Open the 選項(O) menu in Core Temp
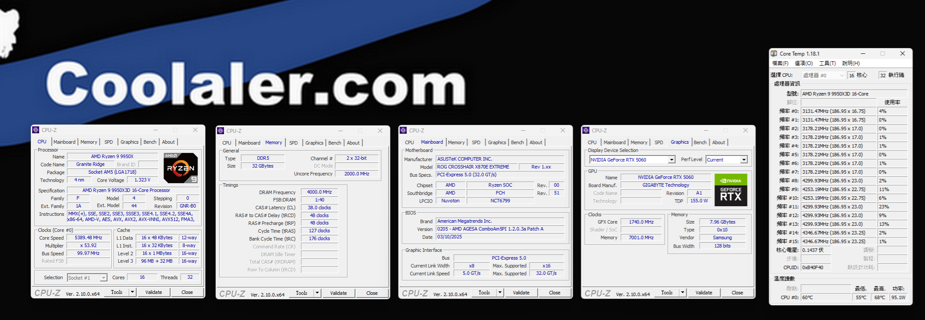Screen dimensions: 925x320 click(804, 63)
